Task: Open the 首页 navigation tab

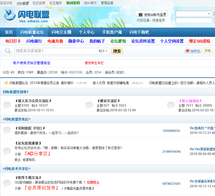Action: click(9, 32)
